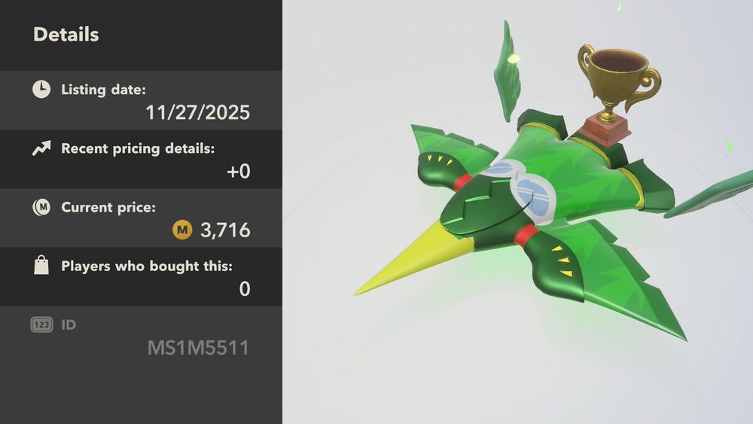Click the coin icon beside Current price
The image size is (753, 424).
[x=41, y=207]
